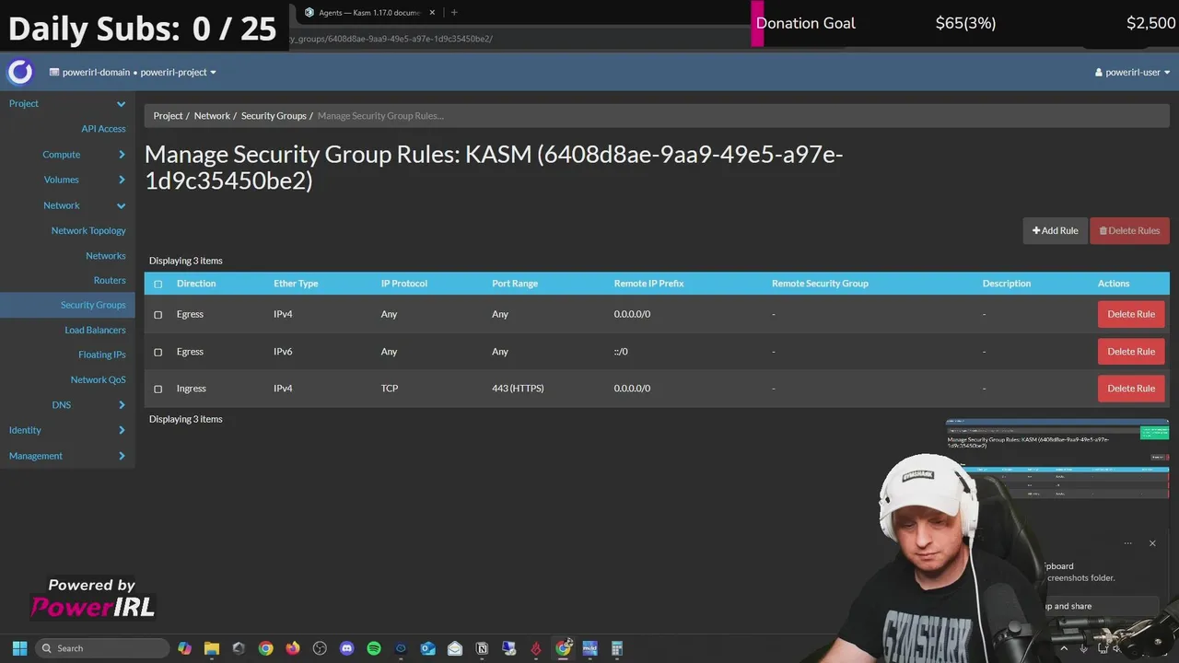The height and width of the screenshot is (663, 1179).
Task: Open API Access in the sidebar
Action: coord(103,129)
